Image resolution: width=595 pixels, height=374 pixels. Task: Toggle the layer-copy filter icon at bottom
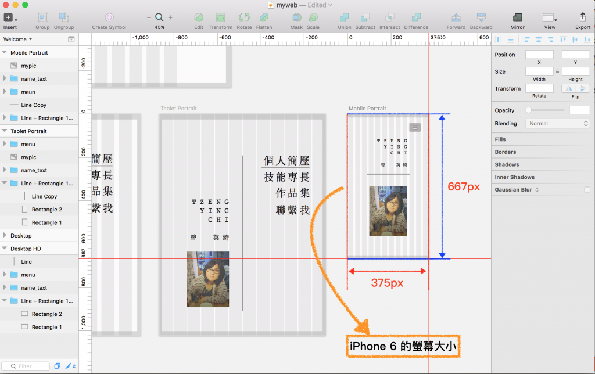tap(58, 366)
